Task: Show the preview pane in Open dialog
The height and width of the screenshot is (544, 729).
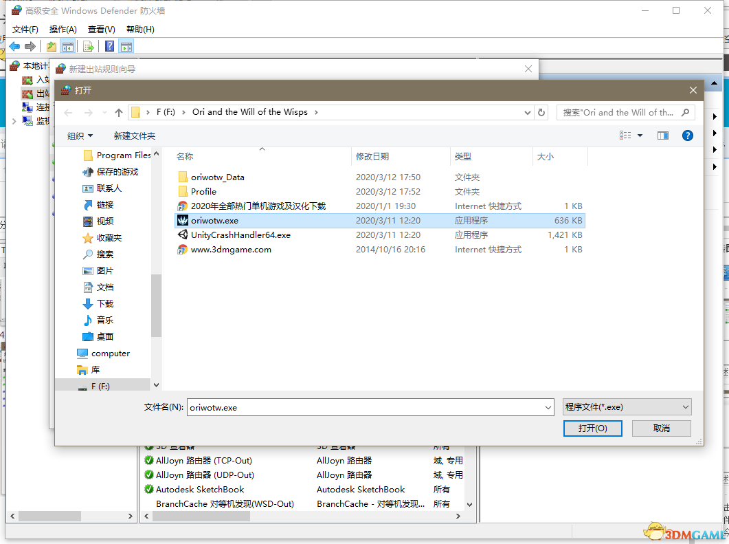Action: 663,135
